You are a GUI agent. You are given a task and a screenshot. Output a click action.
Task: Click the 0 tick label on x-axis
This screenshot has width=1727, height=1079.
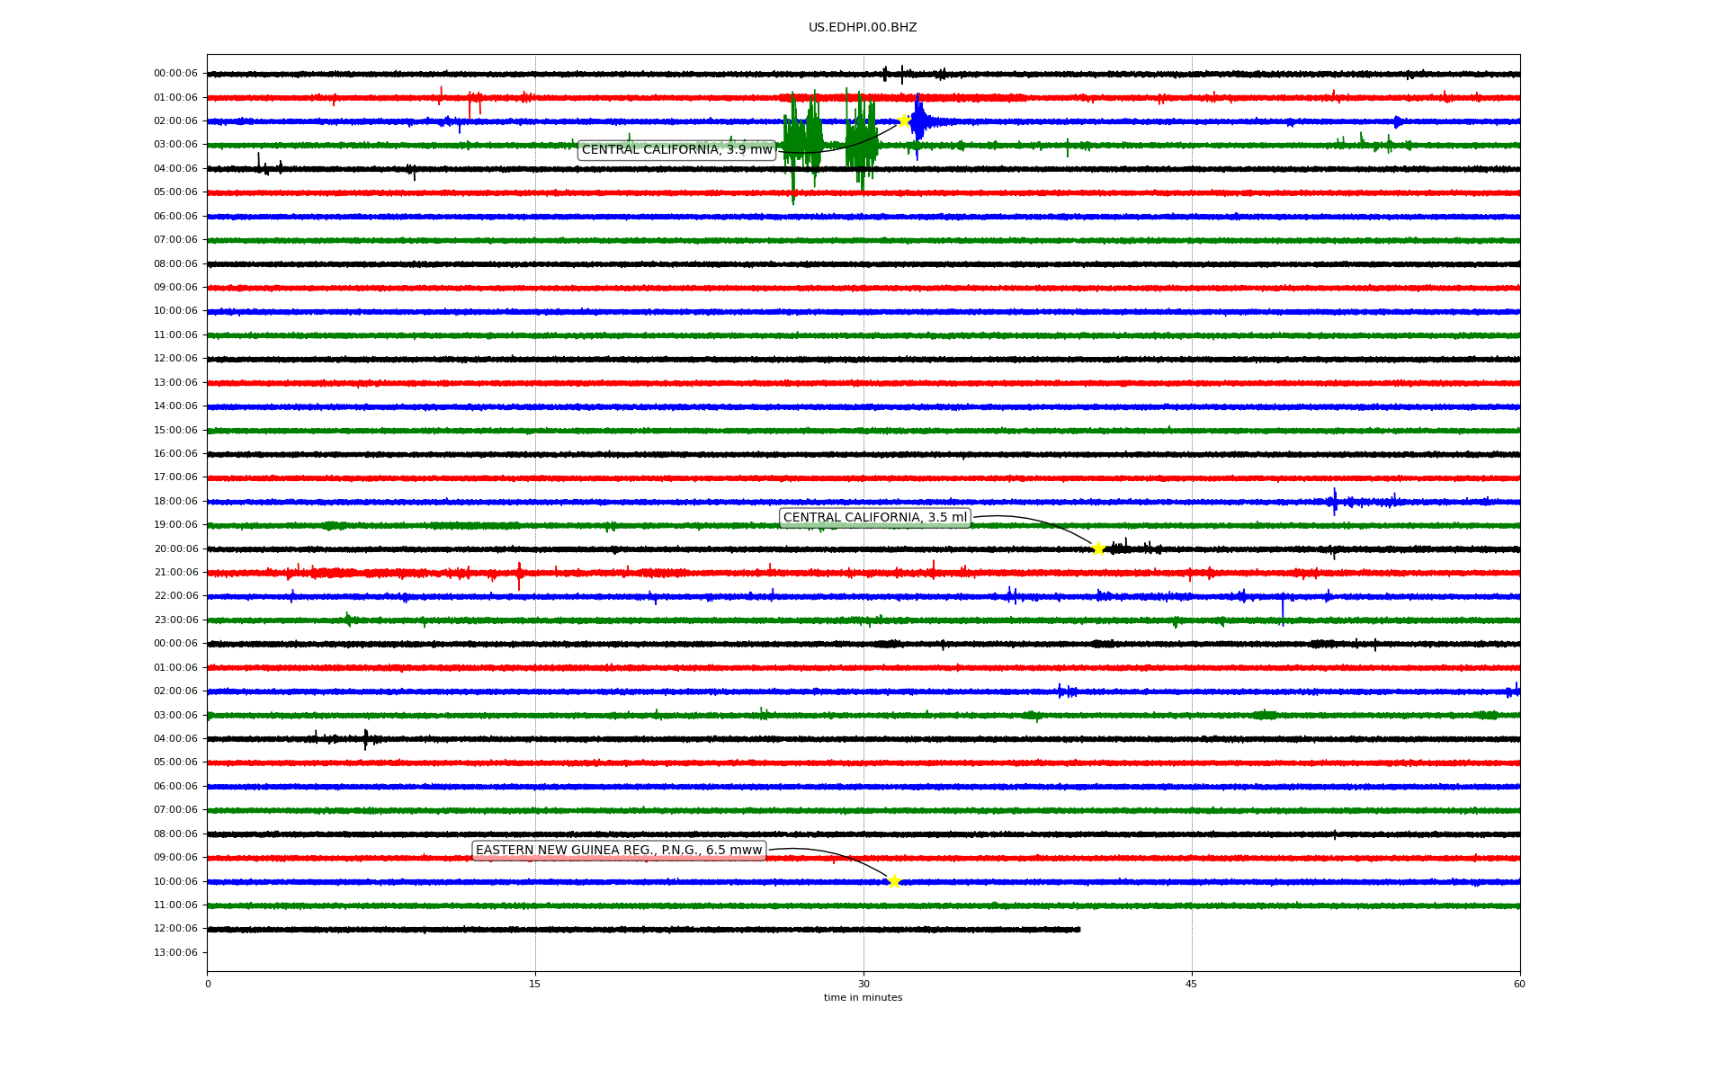[208, 984]
